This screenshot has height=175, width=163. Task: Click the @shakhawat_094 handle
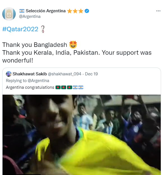pyautogui.click(x=65, y=74)
